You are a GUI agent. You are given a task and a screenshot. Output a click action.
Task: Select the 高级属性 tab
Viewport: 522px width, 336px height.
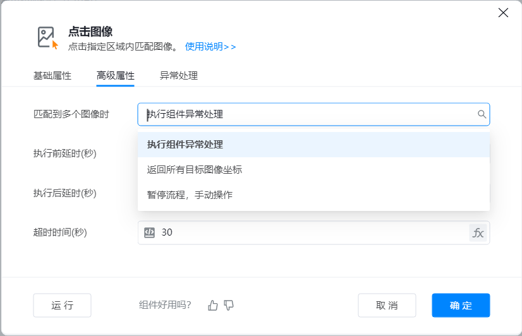[x=116, y=76]
